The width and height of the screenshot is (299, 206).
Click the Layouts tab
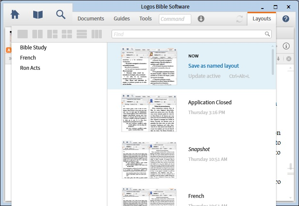click(x=262, y=19)
